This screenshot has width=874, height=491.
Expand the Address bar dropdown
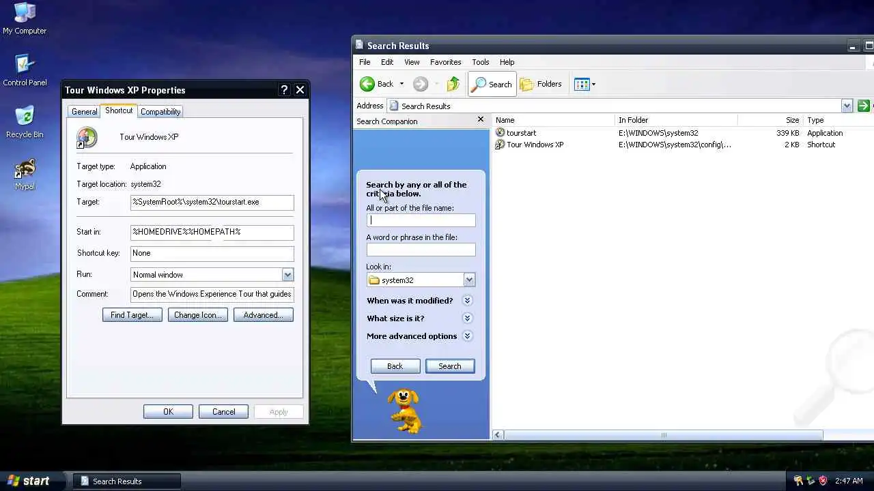[x=847, y=106]
